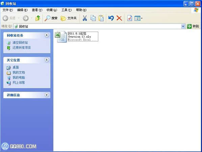Image resolution: width=202 pixels, height=152 pixels.
Task: Open the Search (搜索) tool
Action: tap(51, 18)
